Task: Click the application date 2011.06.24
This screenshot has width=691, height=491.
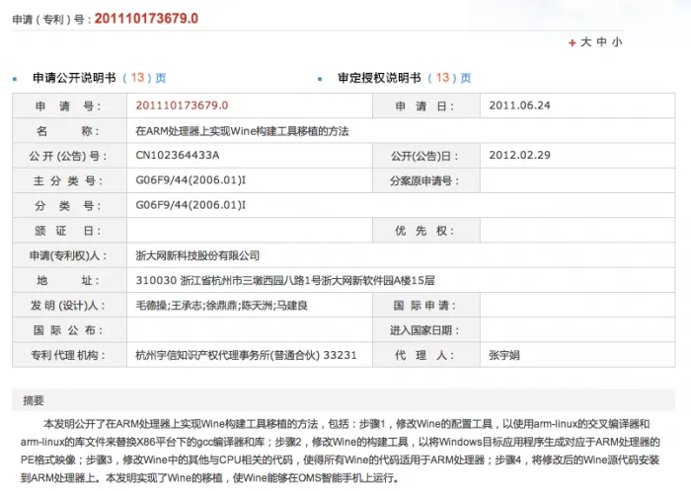Action: point(519,105)
